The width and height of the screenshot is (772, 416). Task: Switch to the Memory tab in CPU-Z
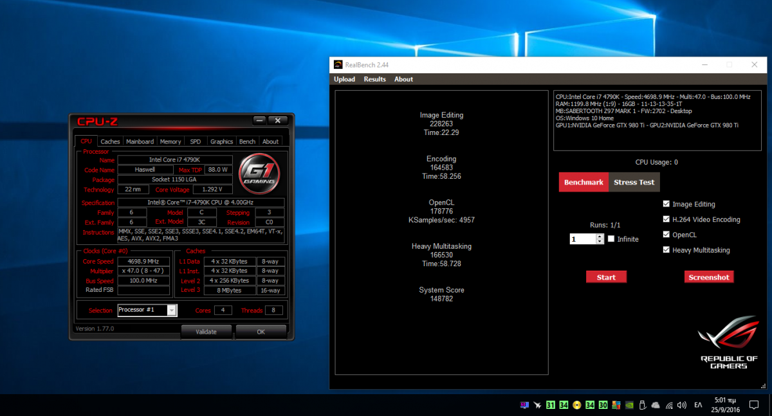(170, 141)
